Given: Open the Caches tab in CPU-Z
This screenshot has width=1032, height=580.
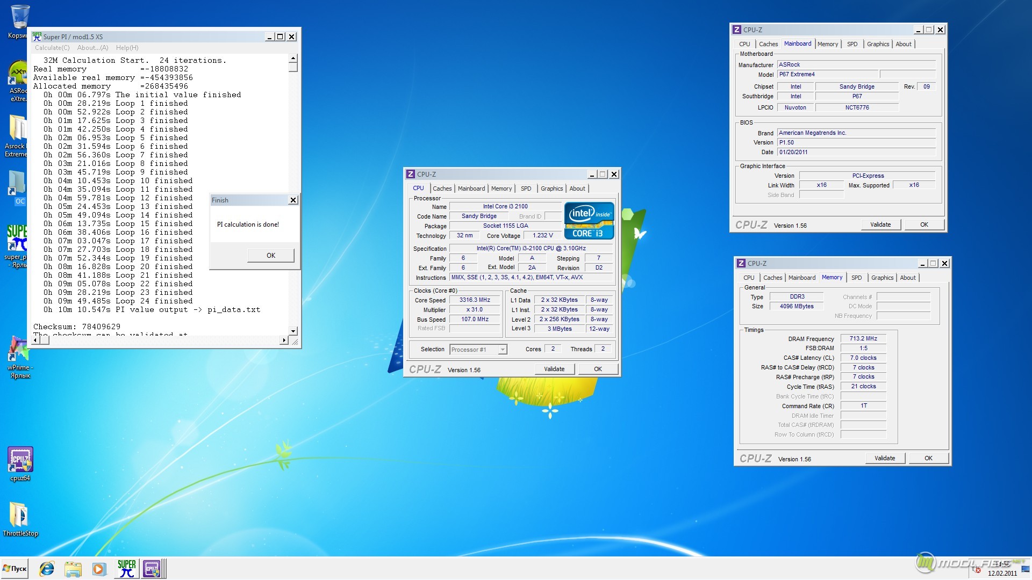Looking at the screenshot, I should click(440, 187).
